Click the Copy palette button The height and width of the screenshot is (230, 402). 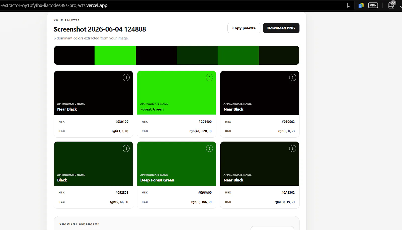point(244,28)
